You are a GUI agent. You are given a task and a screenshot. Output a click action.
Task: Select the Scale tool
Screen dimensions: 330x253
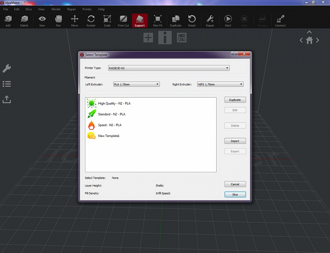(x=107, y=20)
